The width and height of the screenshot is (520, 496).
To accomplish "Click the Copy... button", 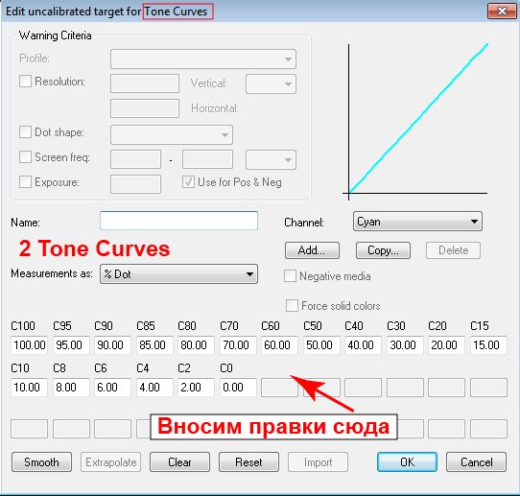I will click(383, 250).
